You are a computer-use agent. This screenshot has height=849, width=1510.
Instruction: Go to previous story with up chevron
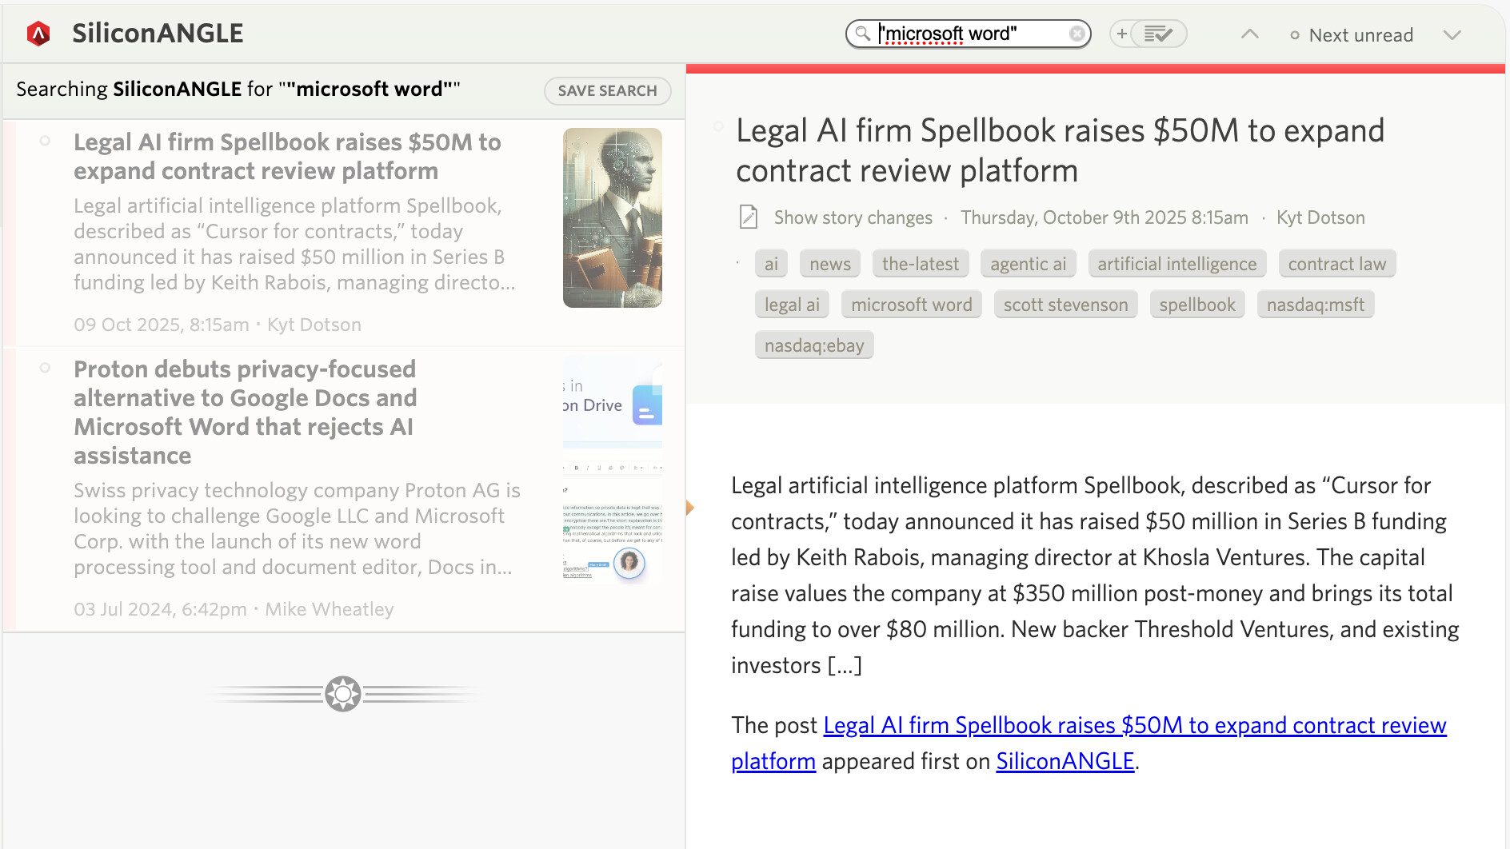click(1249, 34)
